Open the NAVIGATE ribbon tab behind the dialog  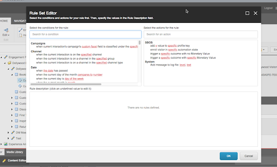[x=20, y=21]
